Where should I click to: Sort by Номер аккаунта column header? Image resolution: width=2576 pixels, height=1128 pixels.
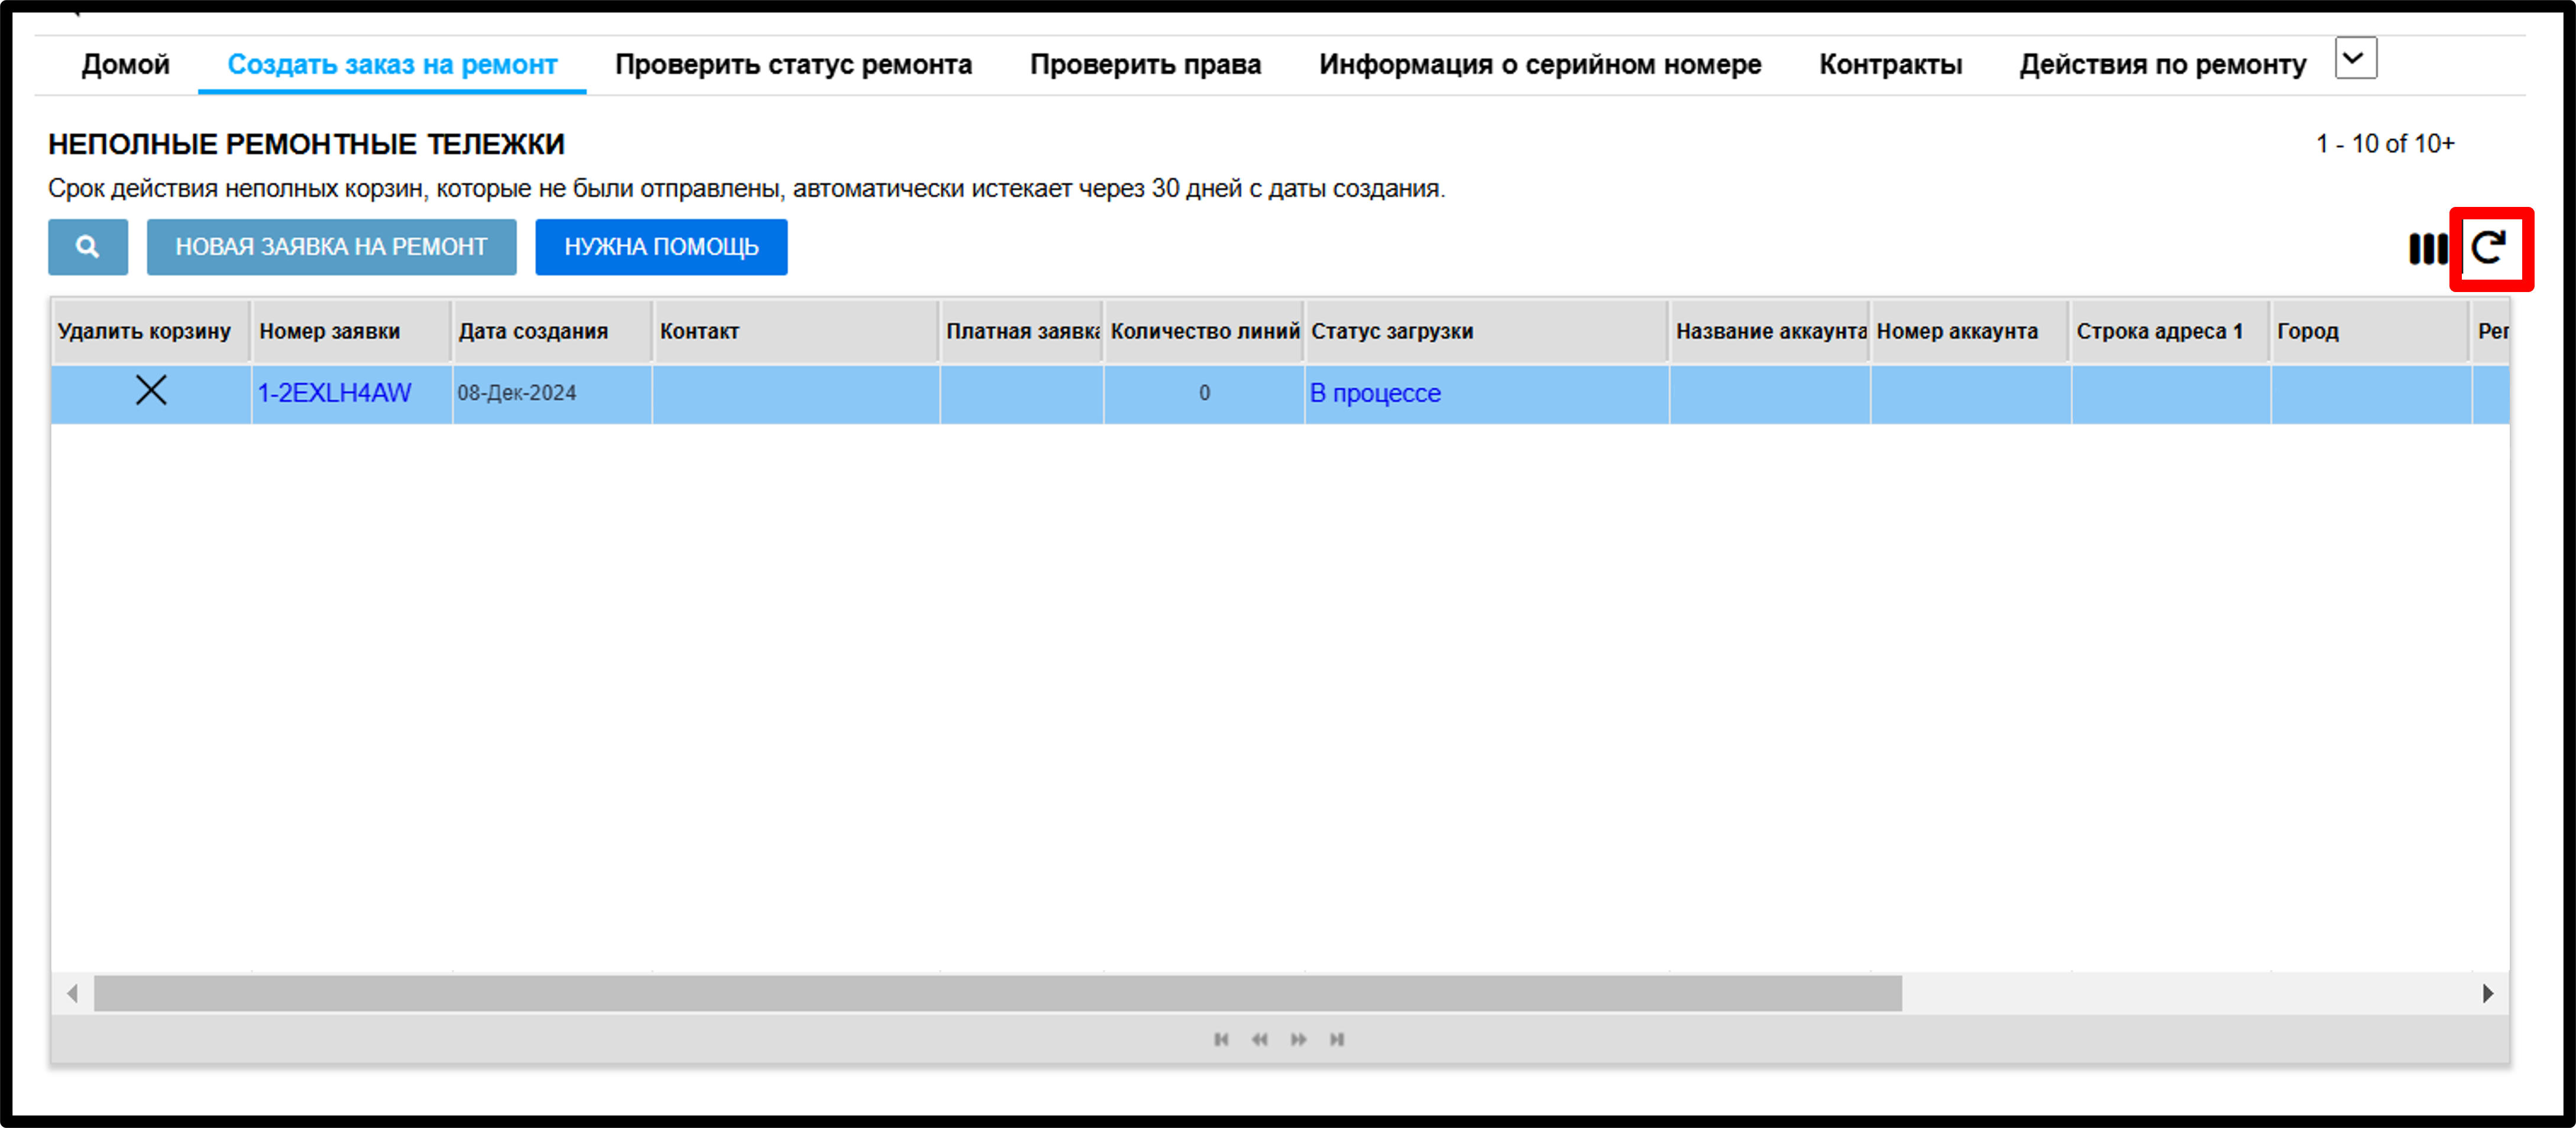pos(1970,331)
